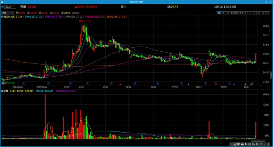Click the horizontal chart scrollbar thumb

point(258,141)
